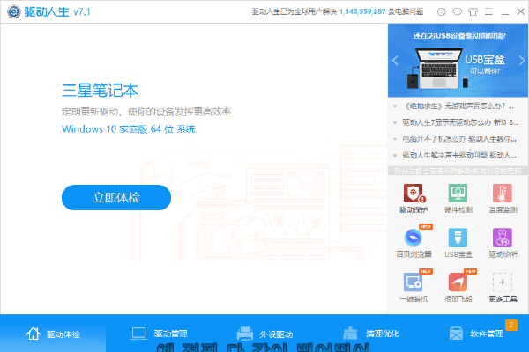The height and width of the screenshot is (352, 529).
Task: Open 《绝地求生》无游戏声音怎么办 article
Action: (458, 106)
